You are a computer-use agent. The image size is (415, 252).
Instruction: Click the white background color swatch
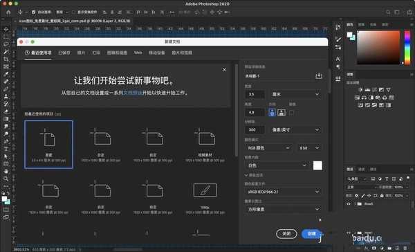pos(317,165)
